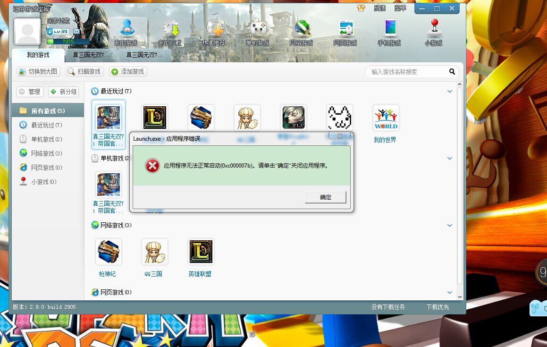Click the 没有下载任务 status text
Image resolution: width=547 pixels, height=347 pixels.
click(388, 307)
